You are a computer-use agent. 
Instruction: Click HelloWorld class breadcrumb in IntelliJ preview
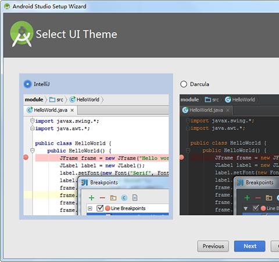click(84, 100)
